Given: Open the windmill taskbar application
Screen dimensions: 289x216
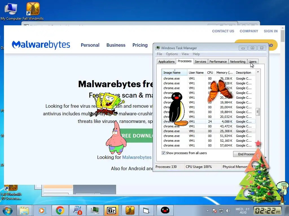Looking at the screenshot, I should click(130, 210).
